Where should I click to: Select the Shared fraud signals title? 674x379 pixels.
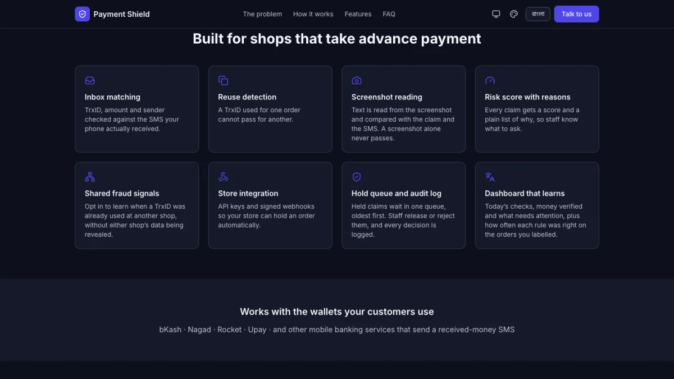(x=122, y=193)
